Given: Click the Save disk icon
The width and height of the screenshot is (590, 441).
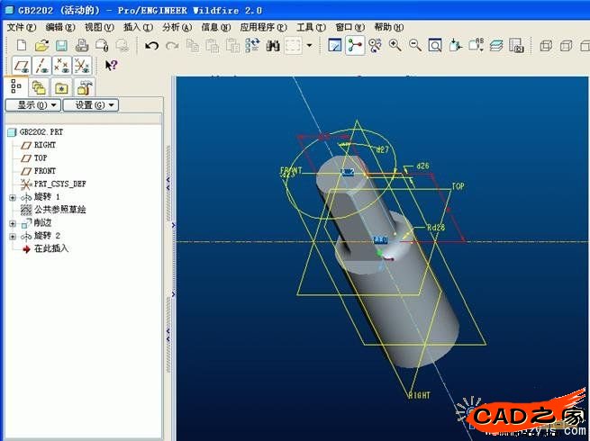Looking at the screenshot, I should (61, 45).
